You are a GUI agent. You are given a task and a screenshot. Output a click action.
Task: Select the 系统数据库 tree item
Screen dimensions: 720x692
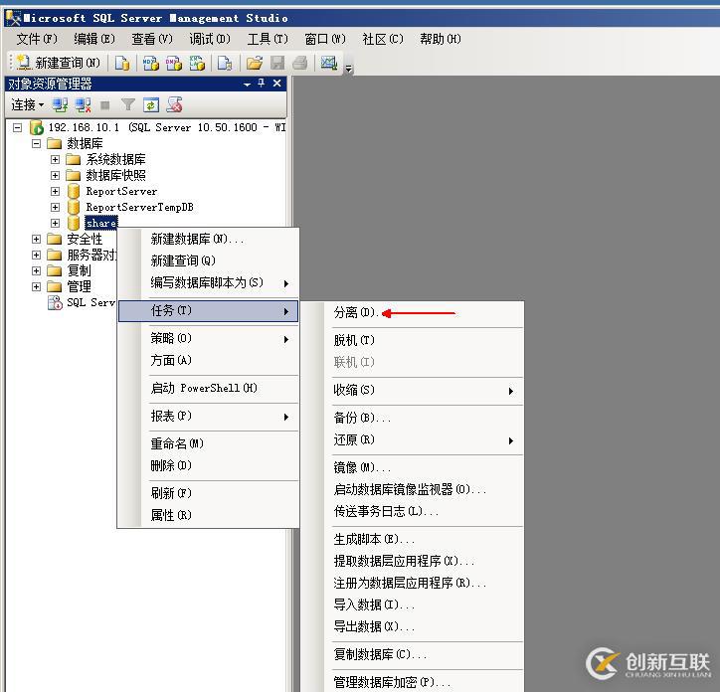point(115,159)
